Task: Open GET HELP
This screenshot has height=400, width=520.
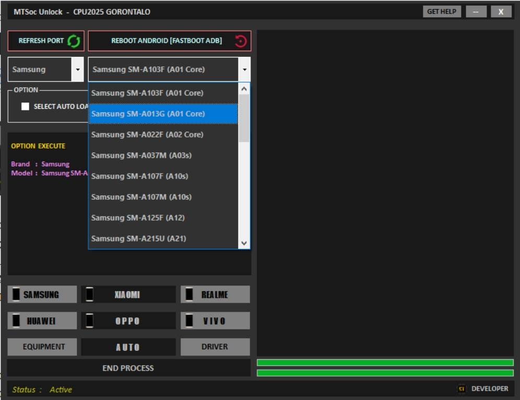Action: pyautogui.click(x=442, y=11)
